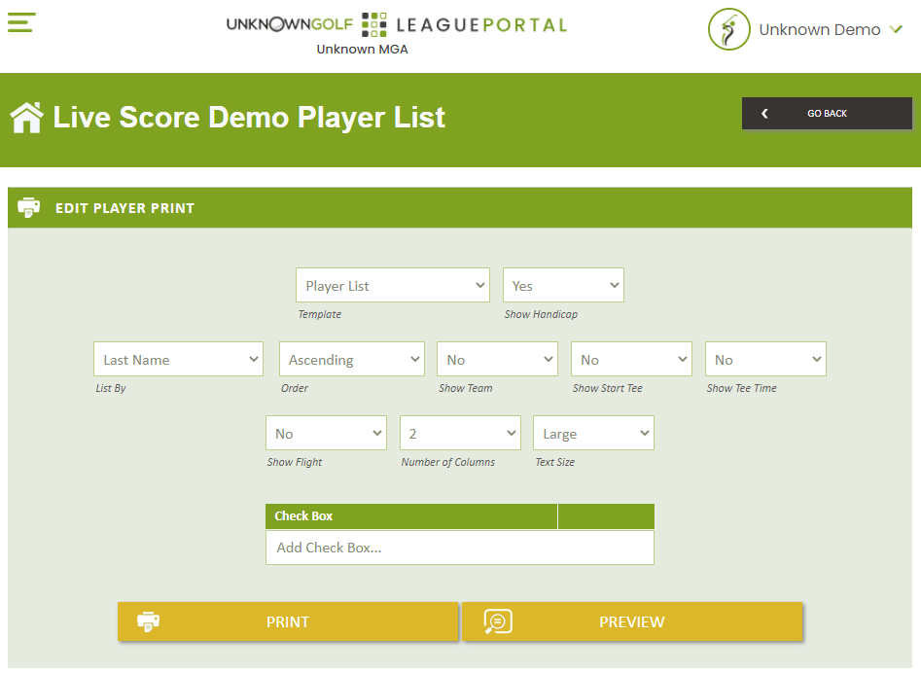Click the Check Box table header
921x673 pixels.
click(411, 516)
